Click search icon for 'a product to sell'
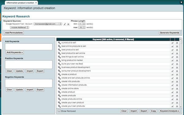Viewport: 184px width, 115px height. click(x=59, y=43)
